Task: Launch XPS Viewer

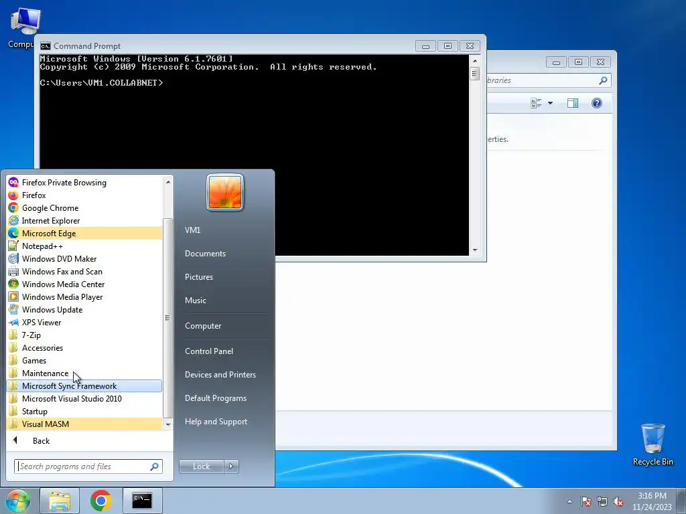Action: pyautogui.click(x=84, y=322)
